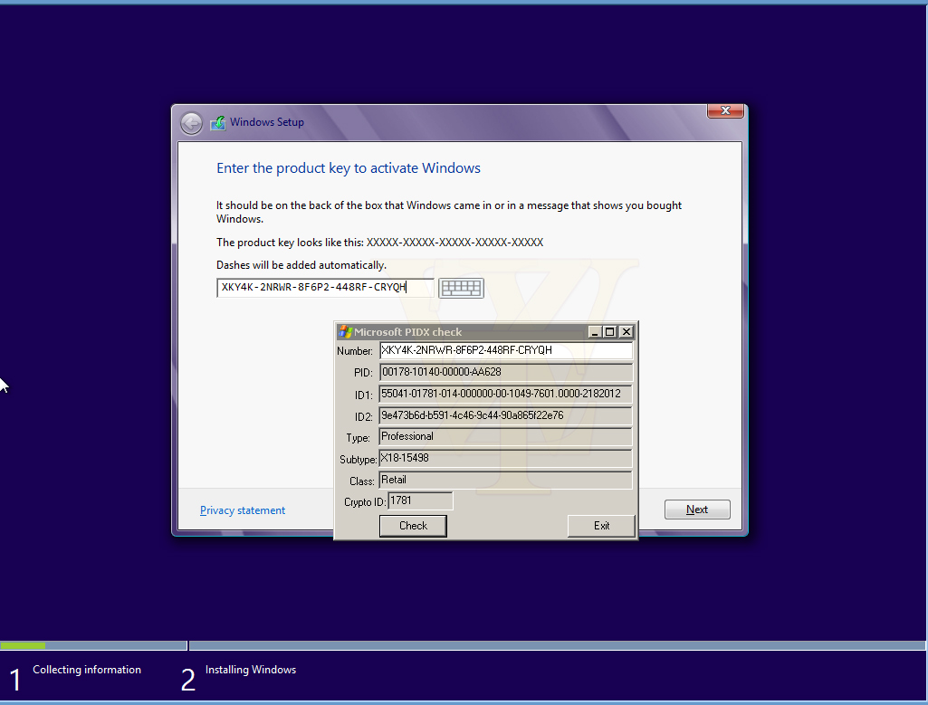Click the Type field showing Professional

(x=506, y=436)
